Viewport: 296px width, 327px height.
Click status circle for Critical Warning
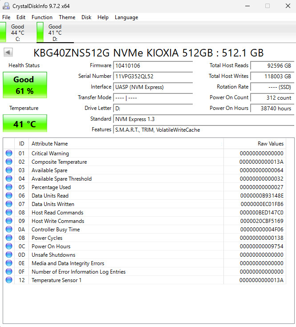click(9, 153)
